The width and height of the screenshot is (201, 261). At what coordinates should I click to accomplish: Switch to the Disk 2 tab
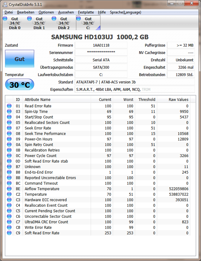[x=64, y=23]
